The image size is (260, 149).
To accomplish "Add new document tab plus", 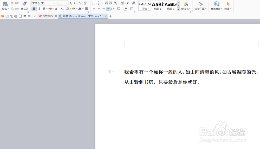I will [110, 16].
